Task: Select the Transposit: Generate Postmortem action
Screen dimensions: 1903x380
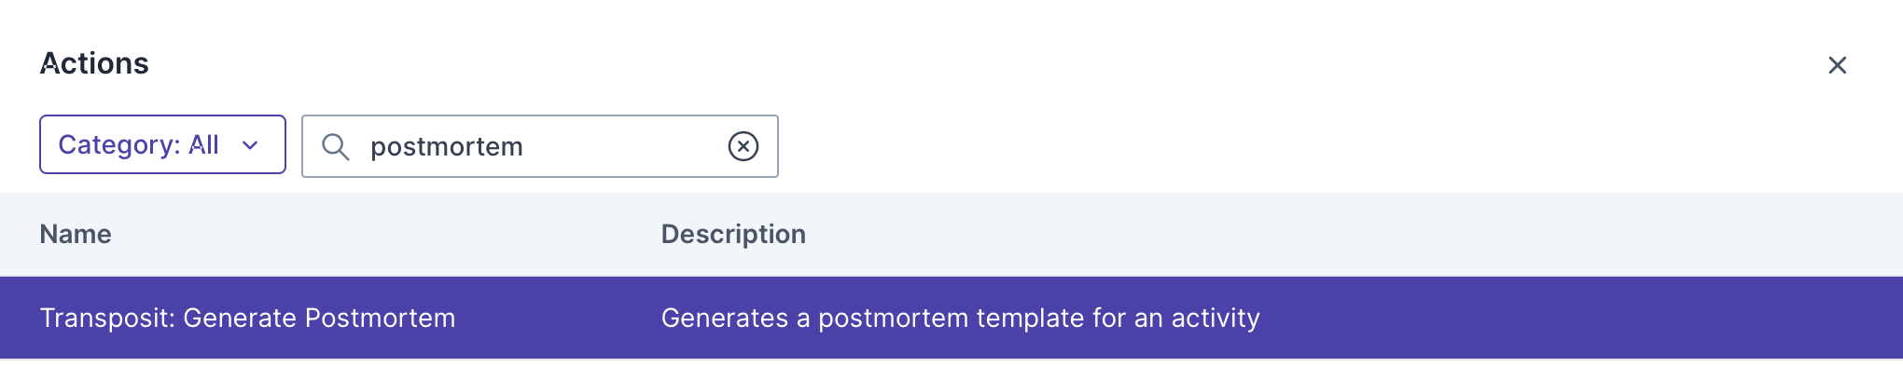Action: pos(247,318)
